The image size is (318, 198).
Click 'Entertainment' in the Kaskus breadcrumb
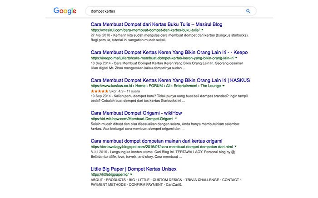pyautogui.click(x=185, y=86)
